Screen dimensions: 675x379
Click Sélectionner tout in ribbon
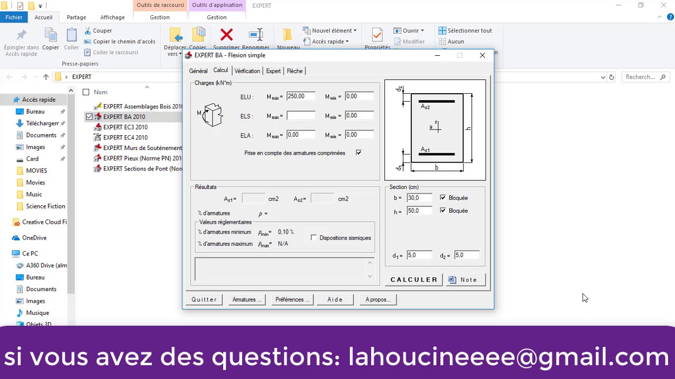pos(465,31)
